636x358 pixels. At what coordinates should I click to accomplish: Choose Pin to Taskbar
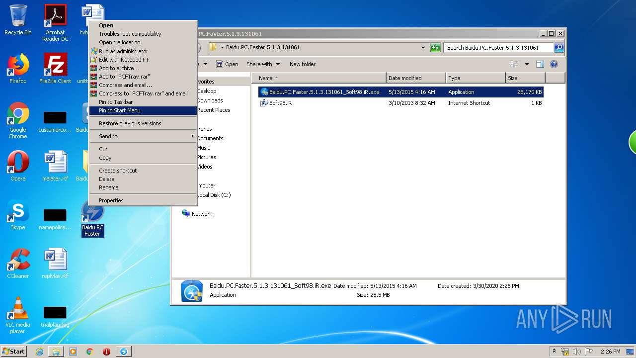point(143,102)
